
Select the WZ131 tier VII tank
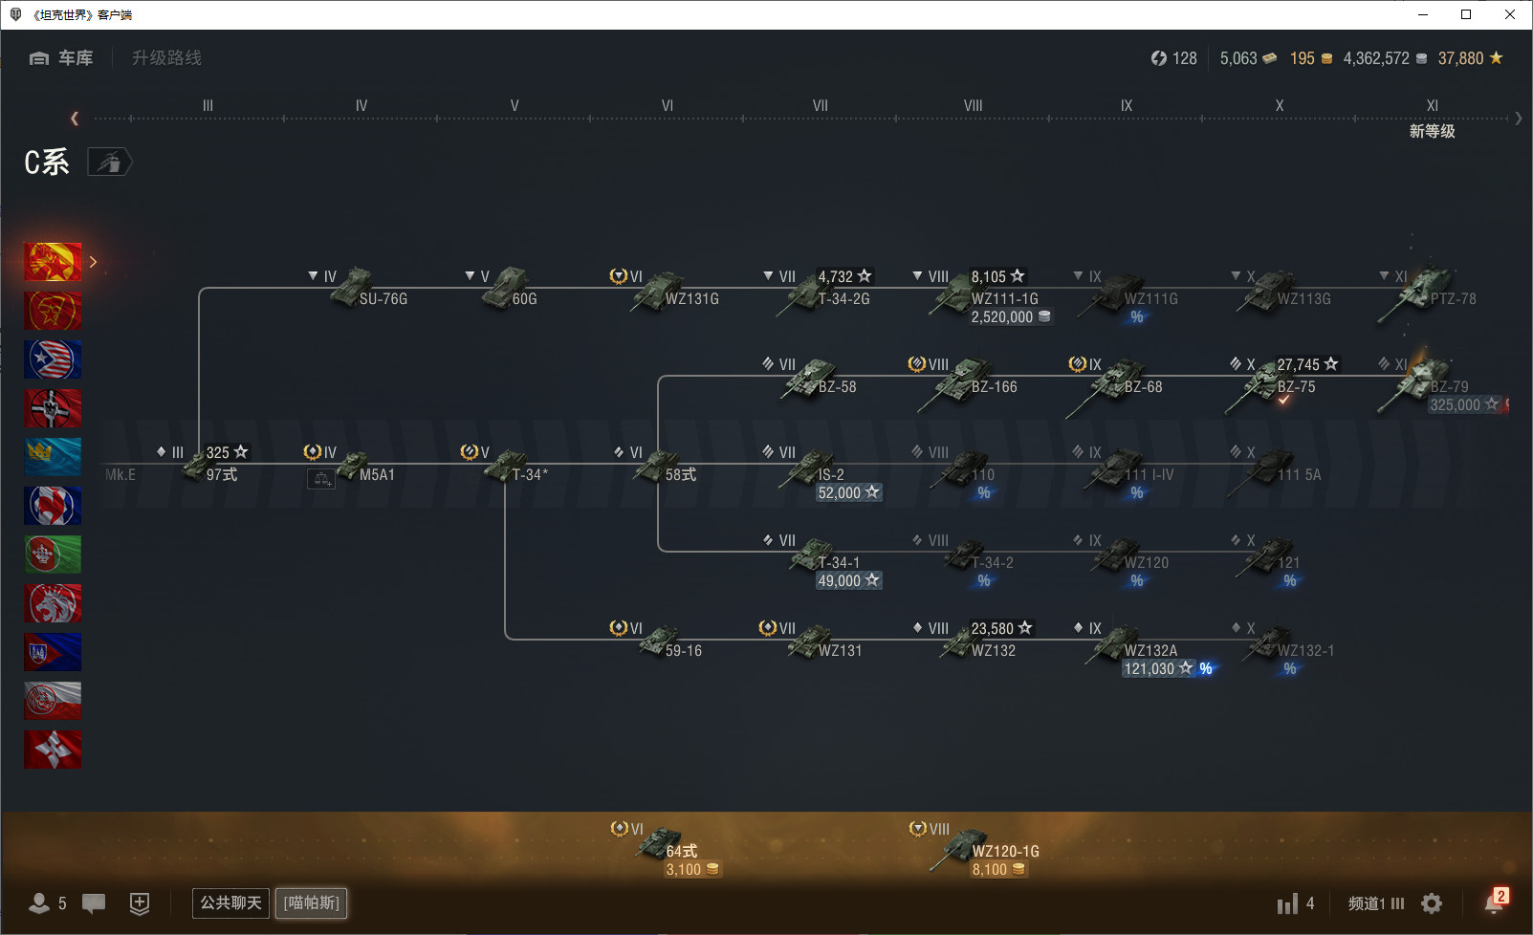[x=811, y=641]
